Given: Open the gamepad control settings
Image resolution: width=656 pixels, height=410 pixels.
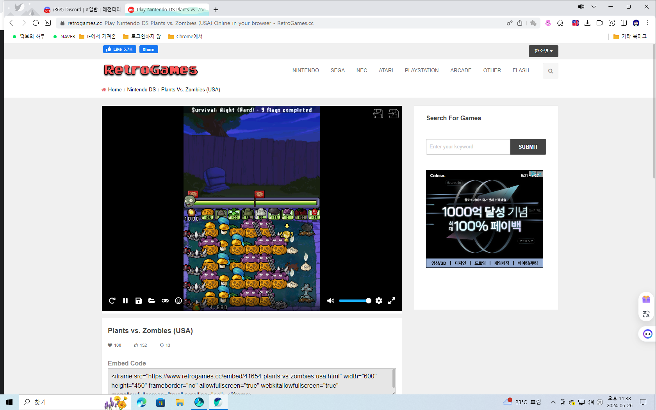Looking at the screenshot, I should [x=165, y=301].
